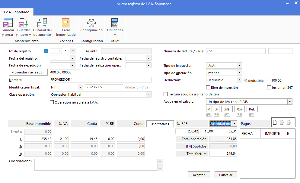Click NIF number field B85236665
The image size is (300, 183).
[104, 87]
